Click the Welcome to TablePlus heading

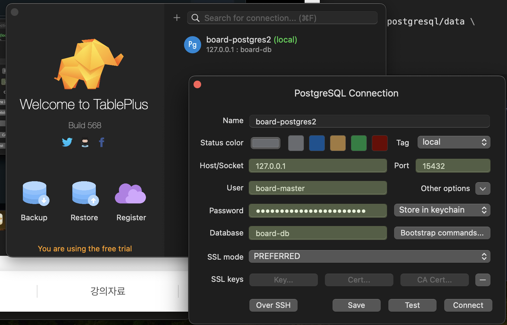(84, 104)
